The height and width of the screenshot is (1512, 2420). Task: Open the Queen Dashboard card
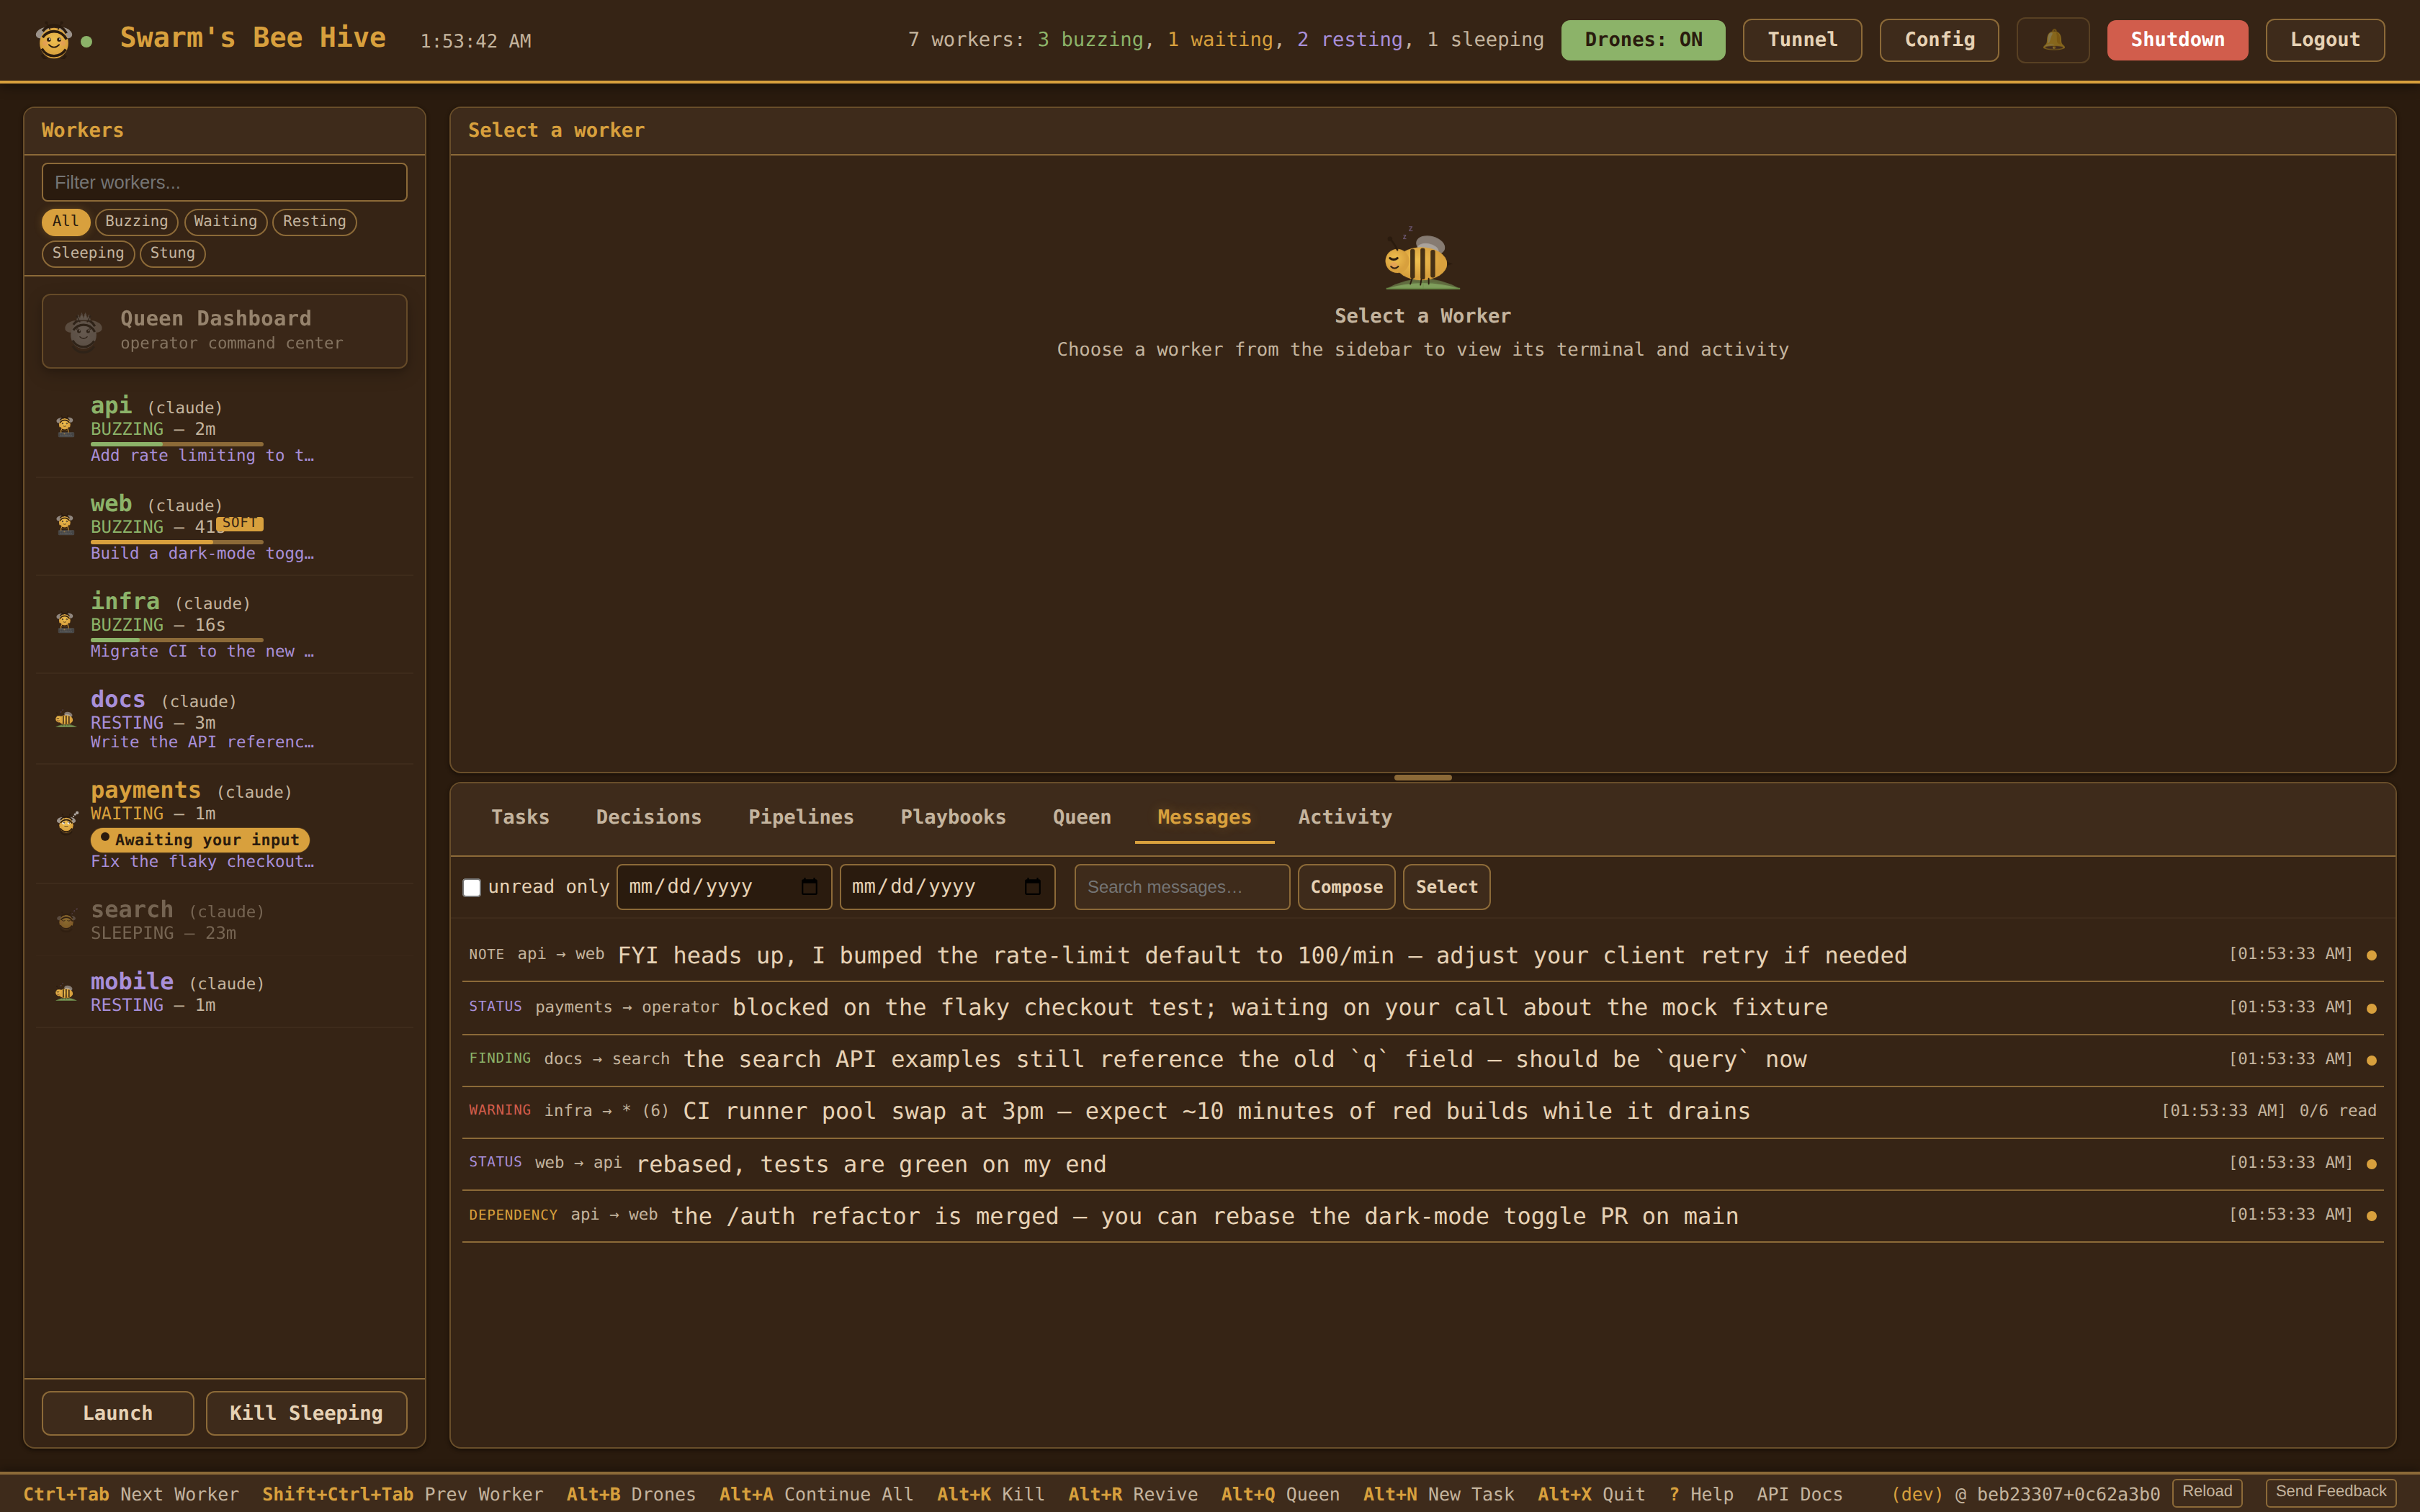(x=224, y=331)
